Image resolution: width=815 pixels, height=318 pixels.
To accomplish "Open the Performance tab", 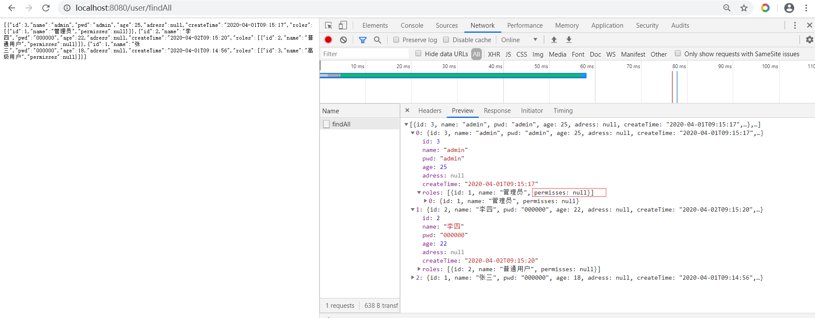I will pos(525,26).
